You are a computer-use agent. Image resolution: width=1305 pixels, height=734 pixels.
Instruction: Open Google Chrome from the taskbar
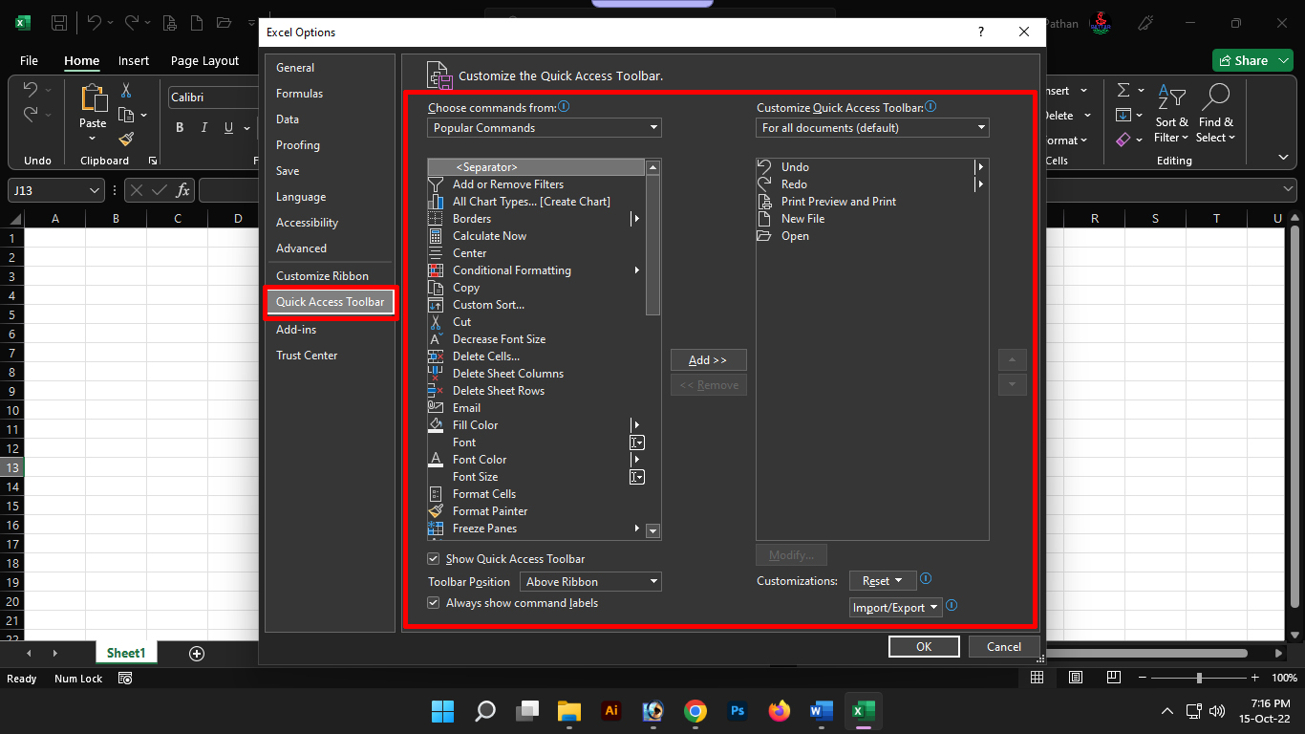695,711
